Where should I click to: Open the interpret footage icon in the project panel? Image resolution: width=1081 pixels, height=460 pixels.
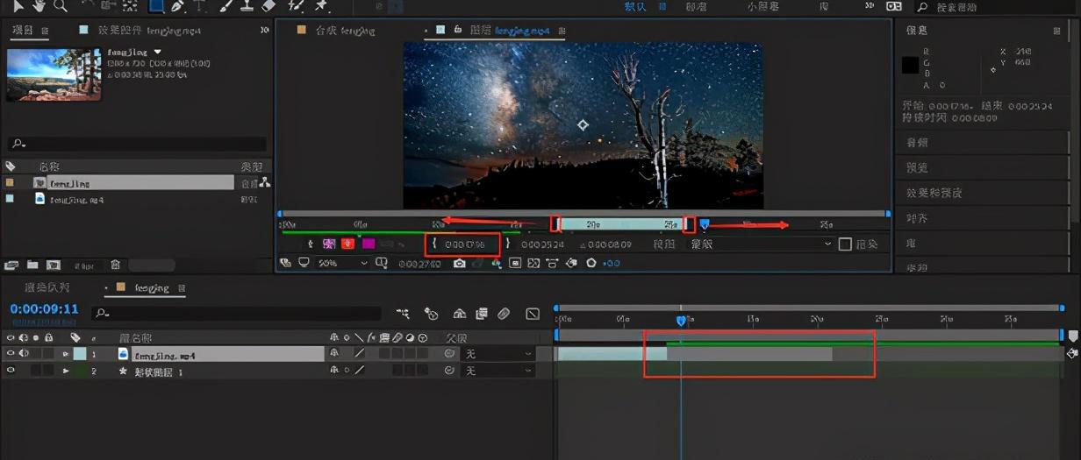(x=11, y=265)
